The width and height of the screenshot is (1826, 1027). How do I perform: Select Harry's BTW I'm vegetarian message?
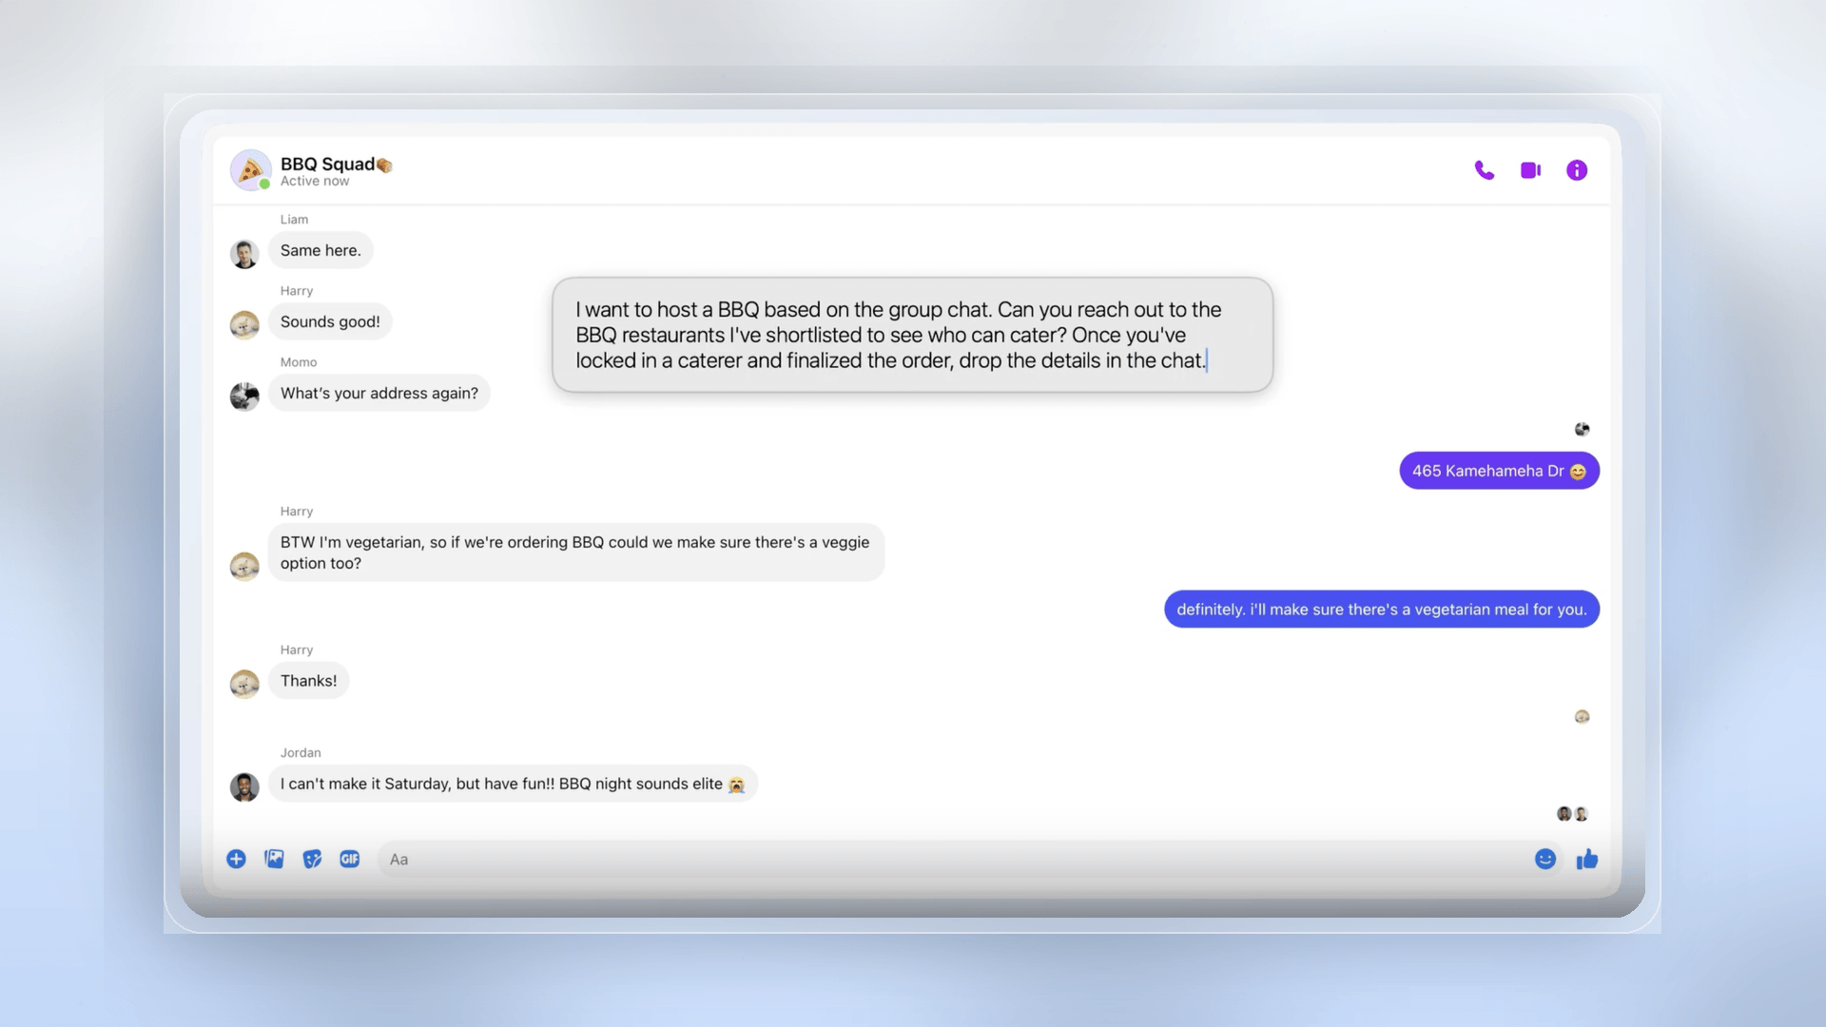point(575,552)
